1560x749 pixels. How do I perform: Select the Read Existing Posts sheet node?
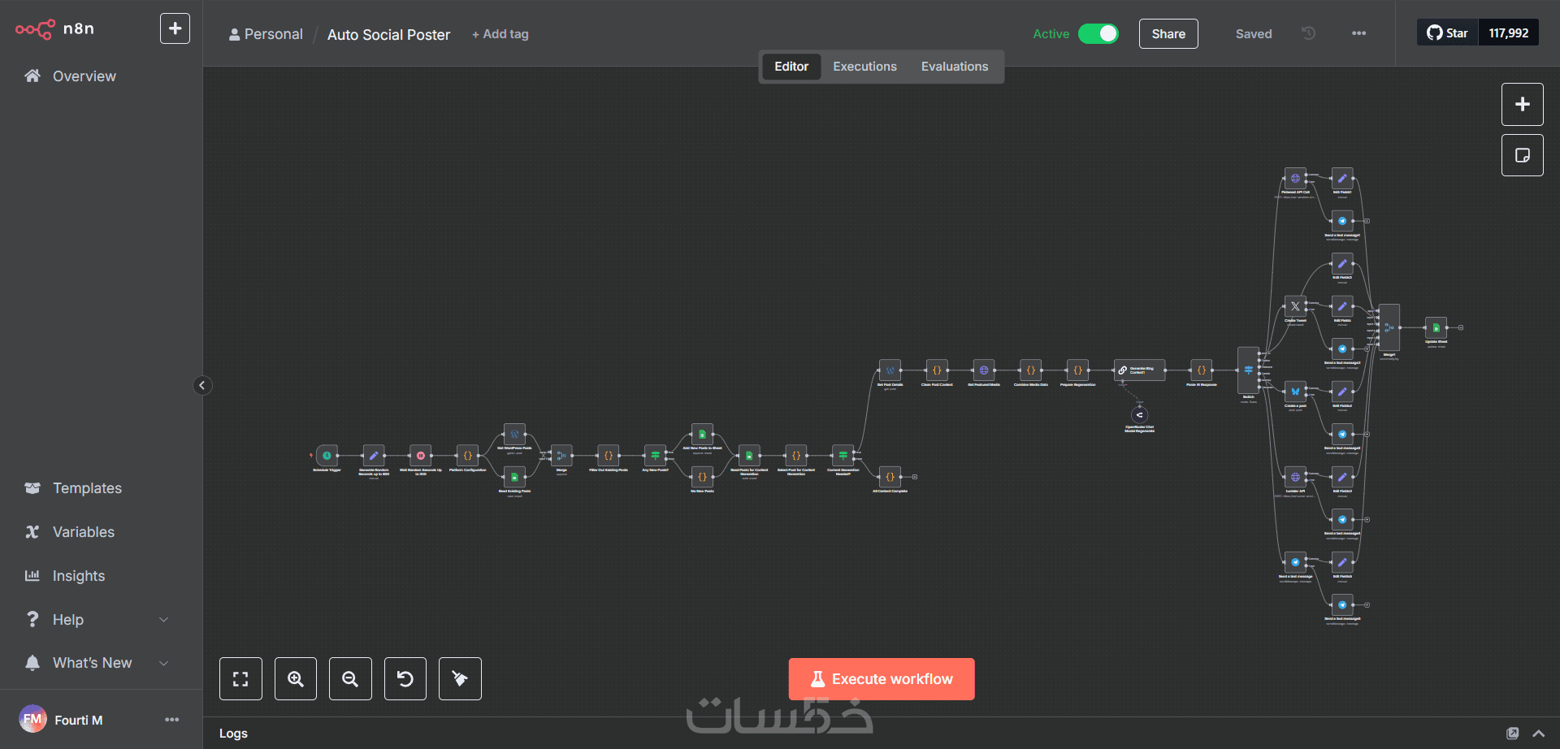click(x=514, y=478)
